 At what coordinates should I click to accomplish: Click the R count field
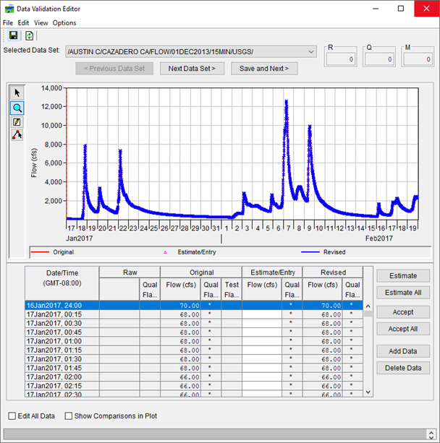click(x=340, y=59)
